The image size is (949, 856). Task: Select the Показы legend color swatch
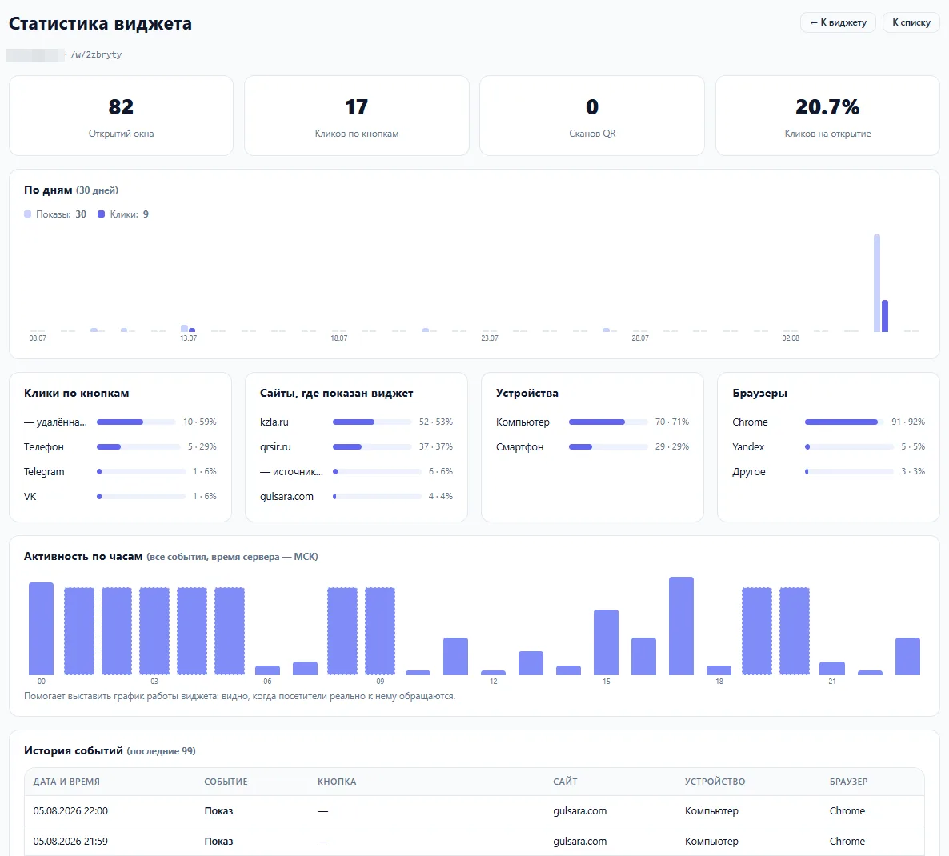pyautogui.click(x=27, y=214)
